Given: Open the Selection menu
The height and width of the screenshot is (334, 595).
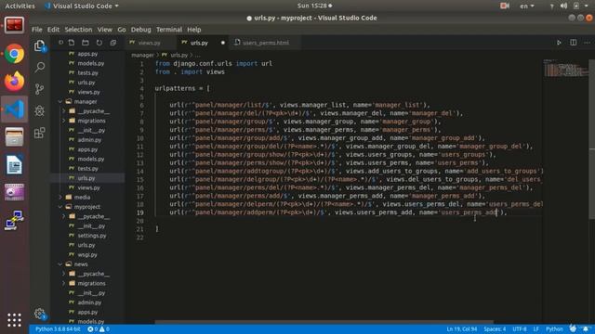Looking at the screenshot, I should pos(78,30).
